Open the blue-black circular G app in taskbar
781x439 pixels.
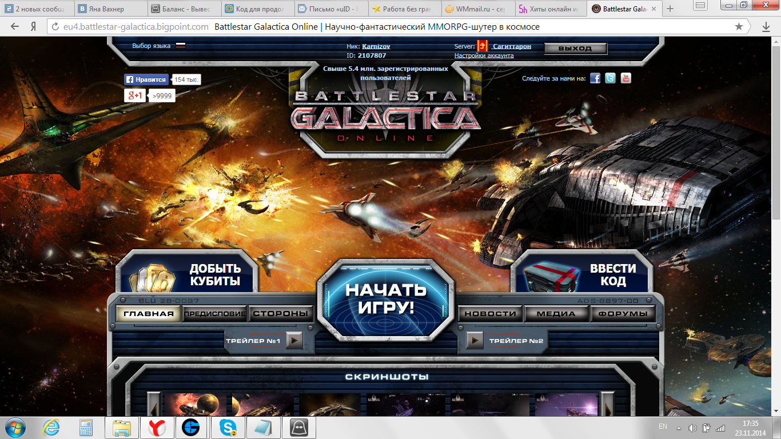point(192,428)
